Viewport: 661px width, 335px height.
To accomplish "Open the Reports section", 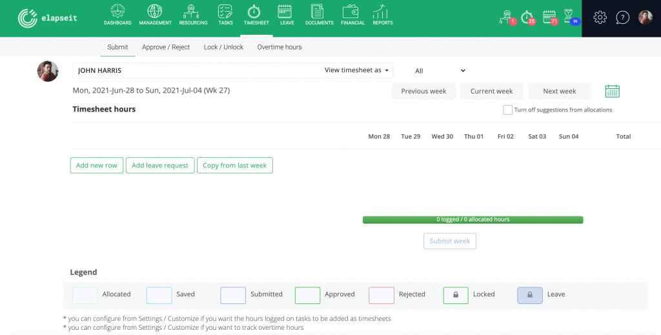I will pos(383,15).
